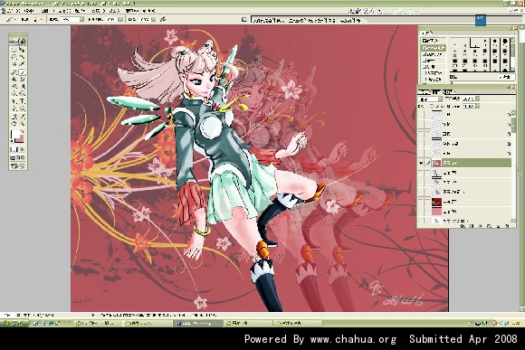Select the Crop tool
Image resolution: width=525 pixels, height=350 pixels.
tap(14, 64)
